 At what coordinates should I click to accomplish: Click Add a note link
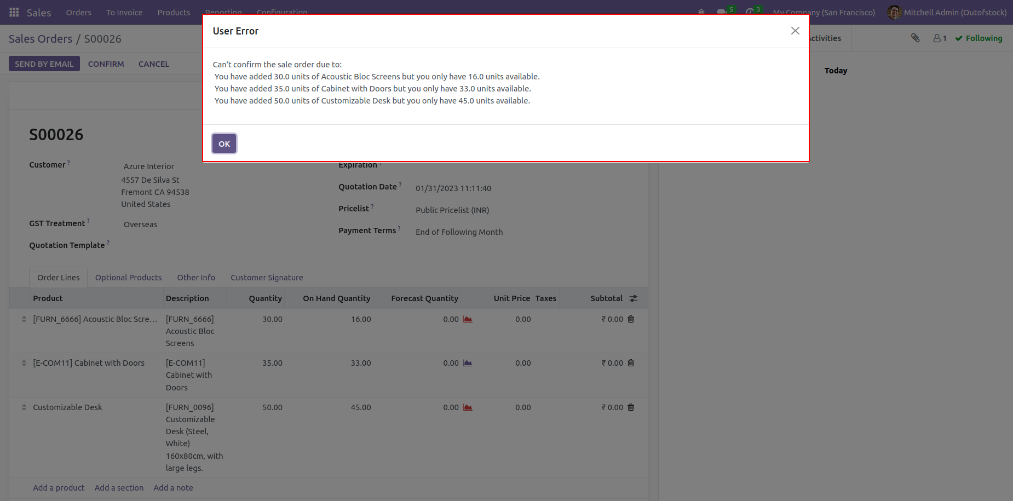173,488
